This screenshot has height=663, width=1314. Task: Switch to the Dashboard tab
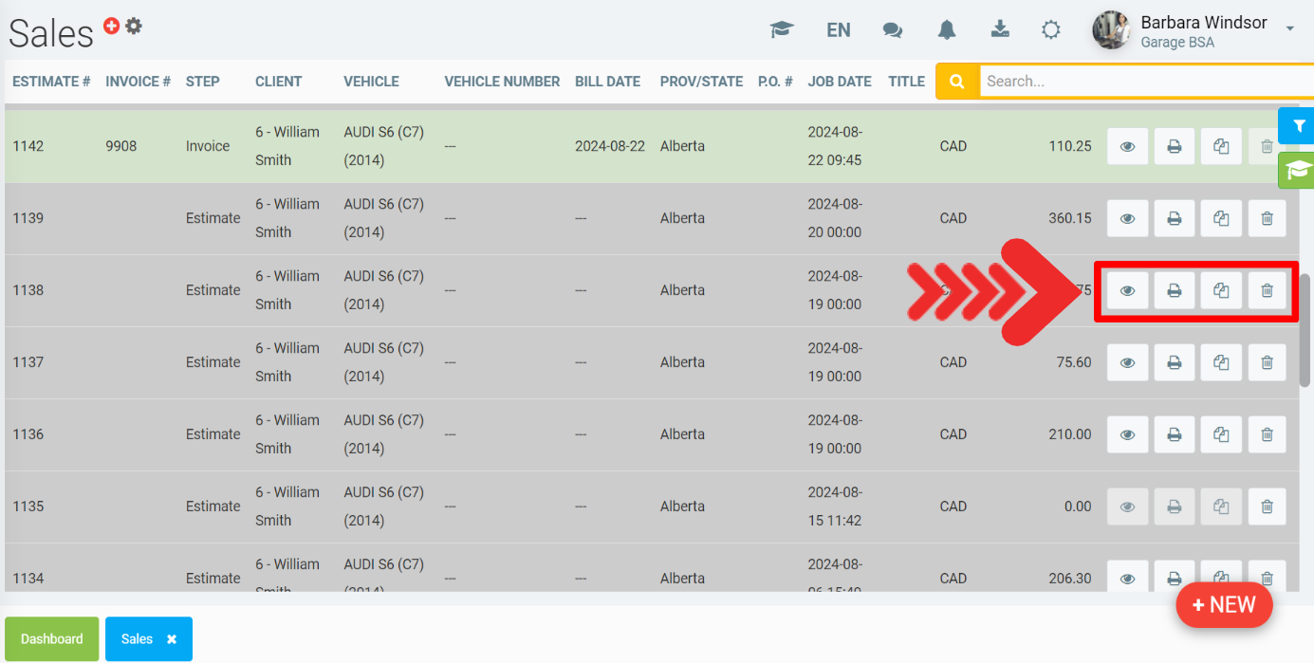52,639
